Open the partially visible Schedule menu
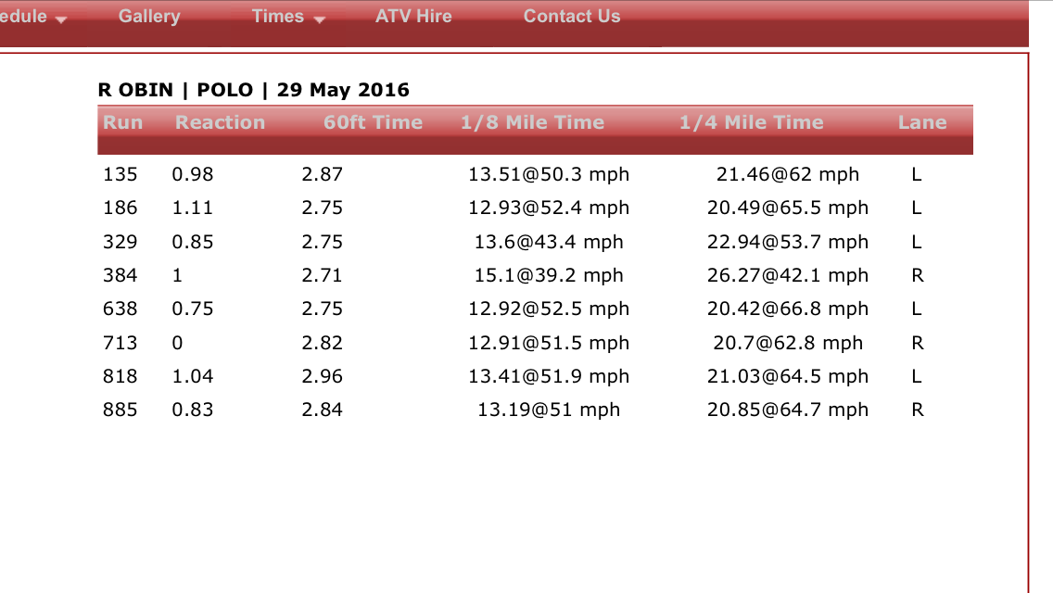 coord(23,16)
